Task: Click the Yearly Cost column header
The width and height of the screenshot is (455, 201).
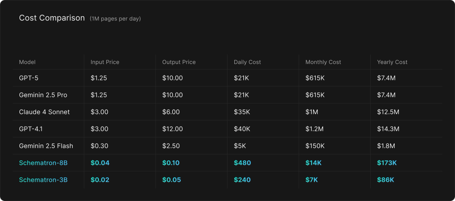Action: point(392,62)
